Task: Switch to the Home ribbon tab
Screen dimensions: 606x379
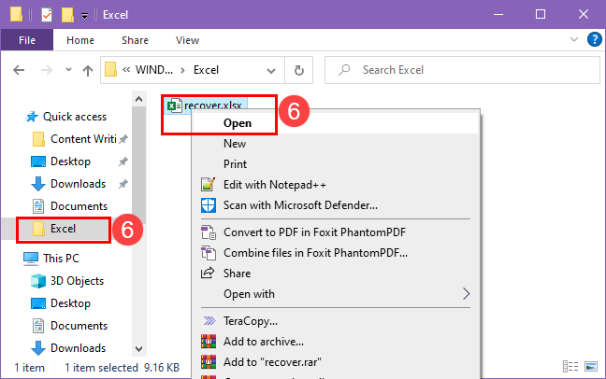Action: [80, 40]
